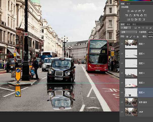Add a Levels adjustment (histogram icon)
This screenshot has height=122, width=153.
(132, 11)
